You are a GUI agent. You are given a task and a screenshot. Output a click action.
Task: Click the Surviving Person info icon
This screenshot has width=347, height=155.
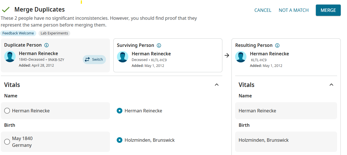pos(159,45)
